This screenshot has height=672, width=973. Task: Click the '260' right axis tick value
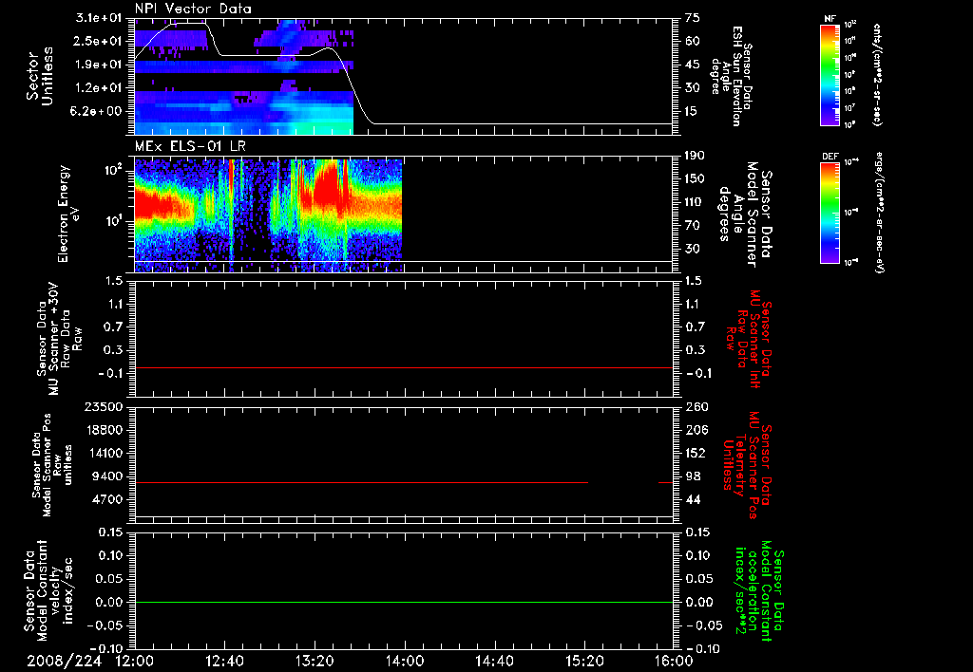click(x=695, y=406)
